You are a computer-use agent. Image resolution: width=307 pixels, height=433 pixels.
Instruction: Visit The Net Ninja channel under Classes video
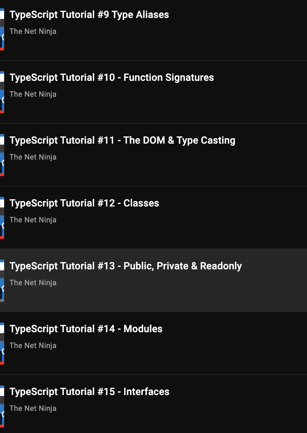tap(33, 220)
